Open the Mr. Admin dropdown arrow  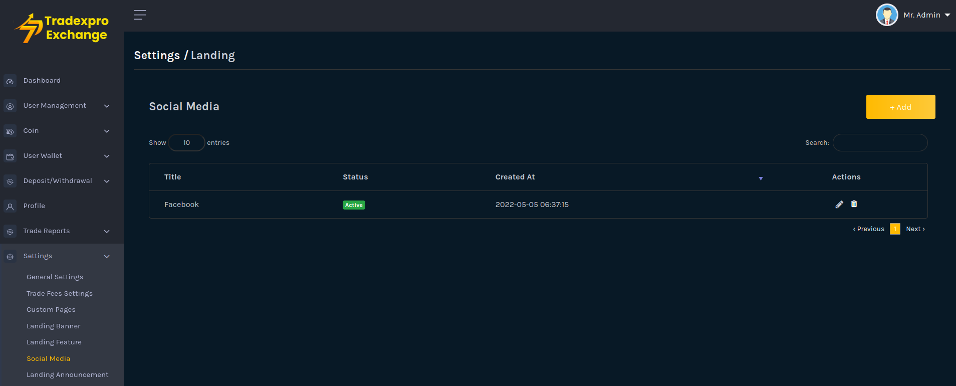(947, 15)
